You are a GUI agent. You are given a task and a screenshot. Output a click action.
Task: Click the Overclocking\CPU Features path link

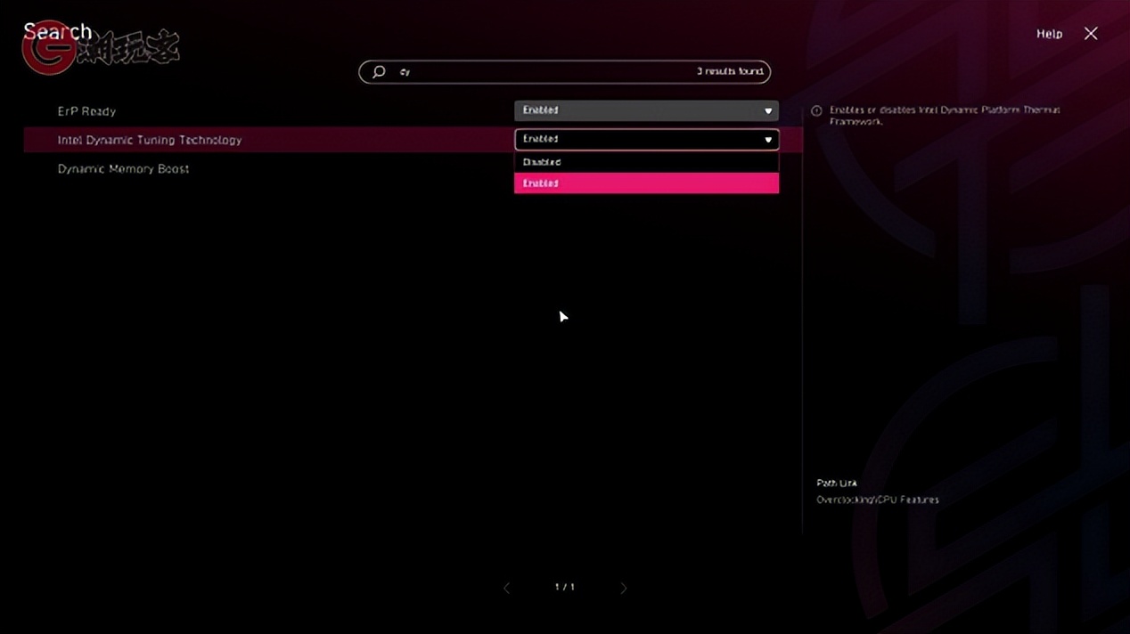tap(877, 500)
